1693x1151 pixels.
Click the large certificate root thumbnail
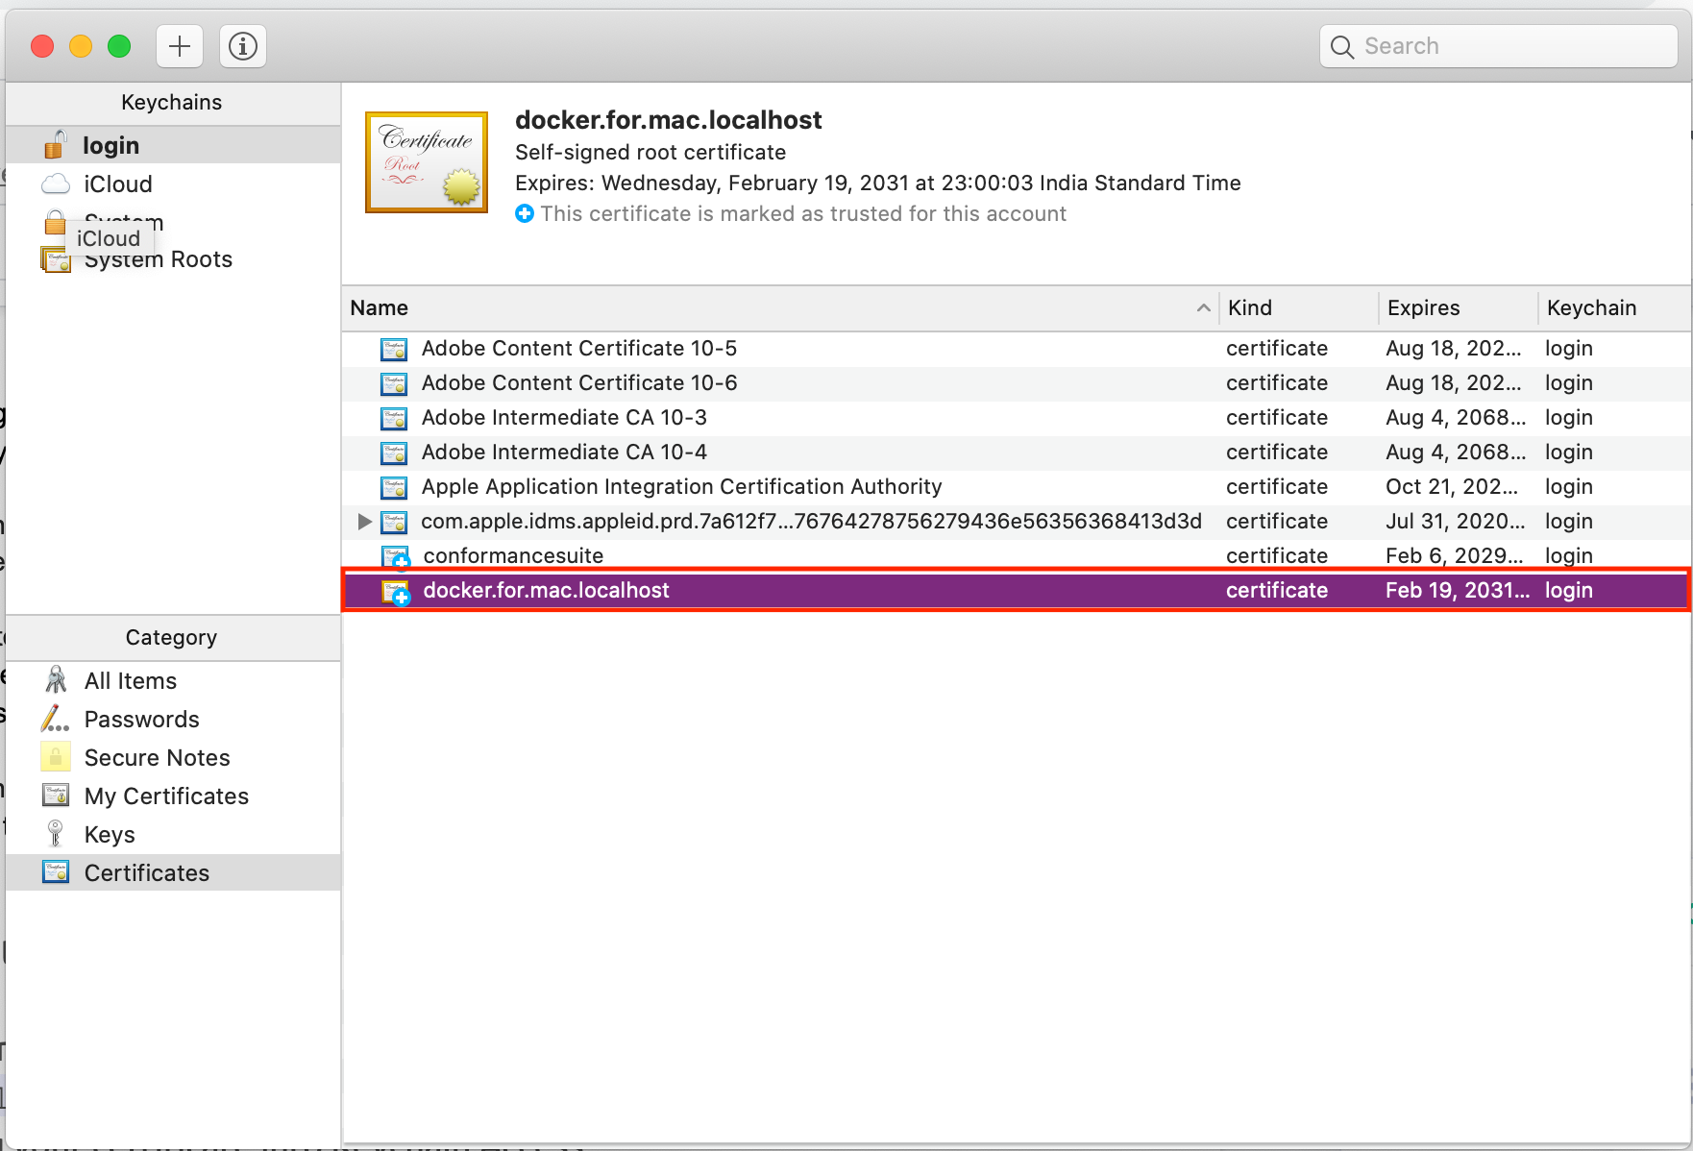427,161
